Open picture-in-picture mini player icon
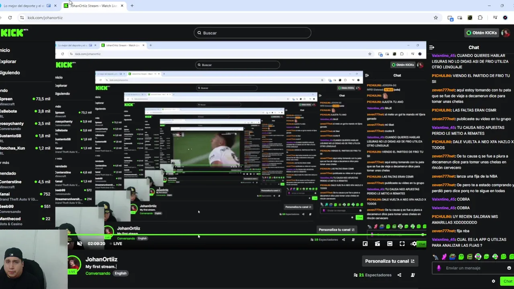514x289 pixels. [365, 244]
